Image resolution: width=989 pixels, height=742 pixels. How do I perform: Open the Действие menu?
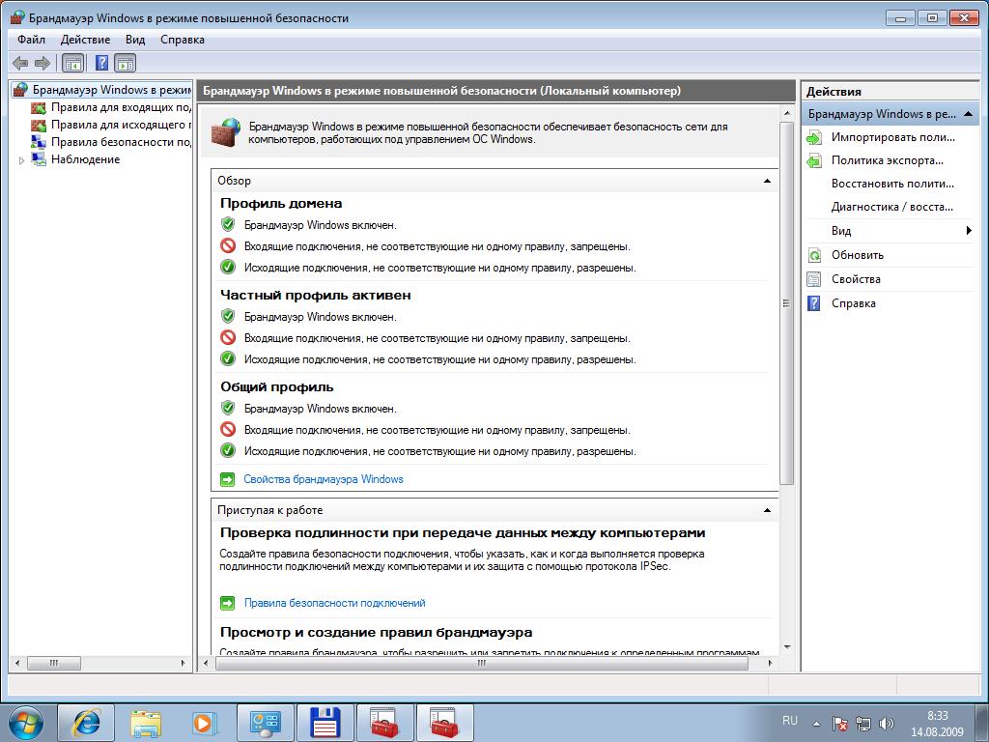[x=85, y=40]
